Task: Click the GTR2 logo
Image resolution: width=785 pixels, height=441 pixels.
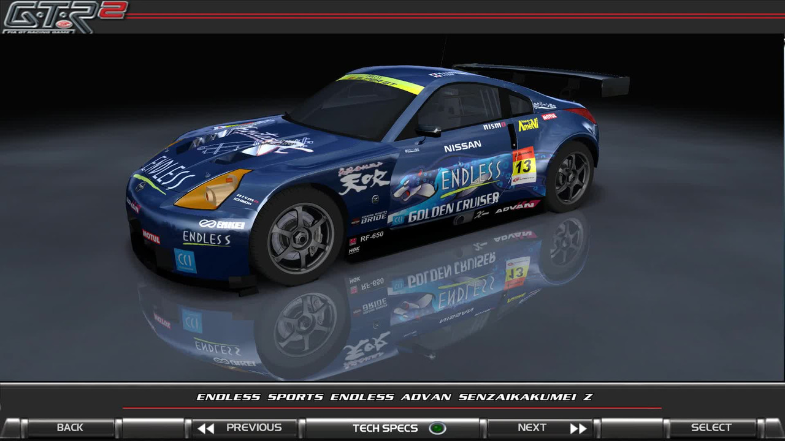Action: pos(64,17)
